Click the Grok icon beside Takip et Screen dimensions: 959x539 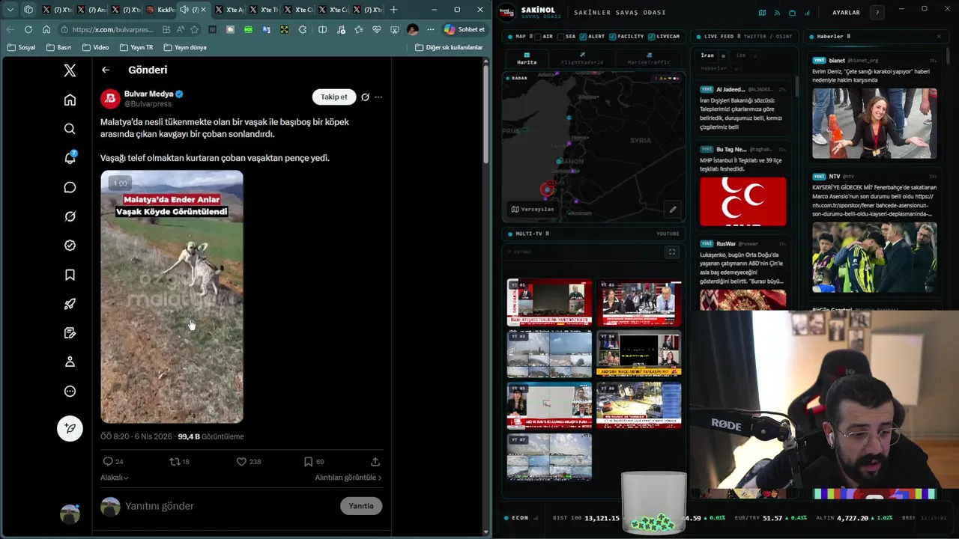point(365,97)
